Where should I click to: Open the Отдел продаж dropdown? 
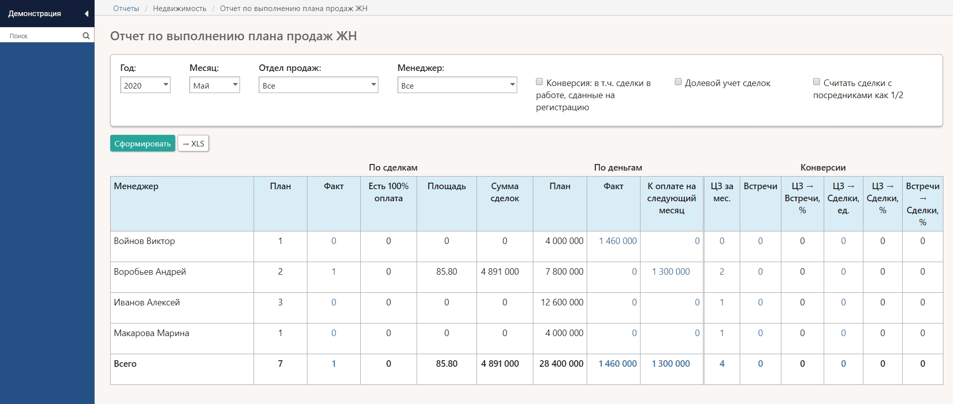pyautogui.click(x=318, y=85)
